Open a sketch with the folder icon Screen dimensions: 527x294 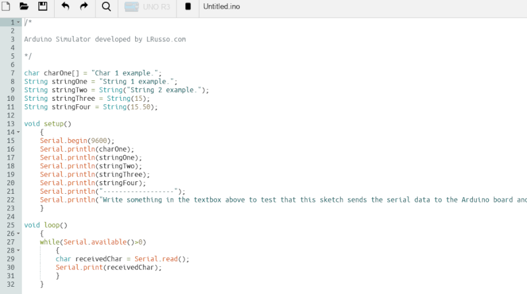pyautogui.click(x=24, y=7)
